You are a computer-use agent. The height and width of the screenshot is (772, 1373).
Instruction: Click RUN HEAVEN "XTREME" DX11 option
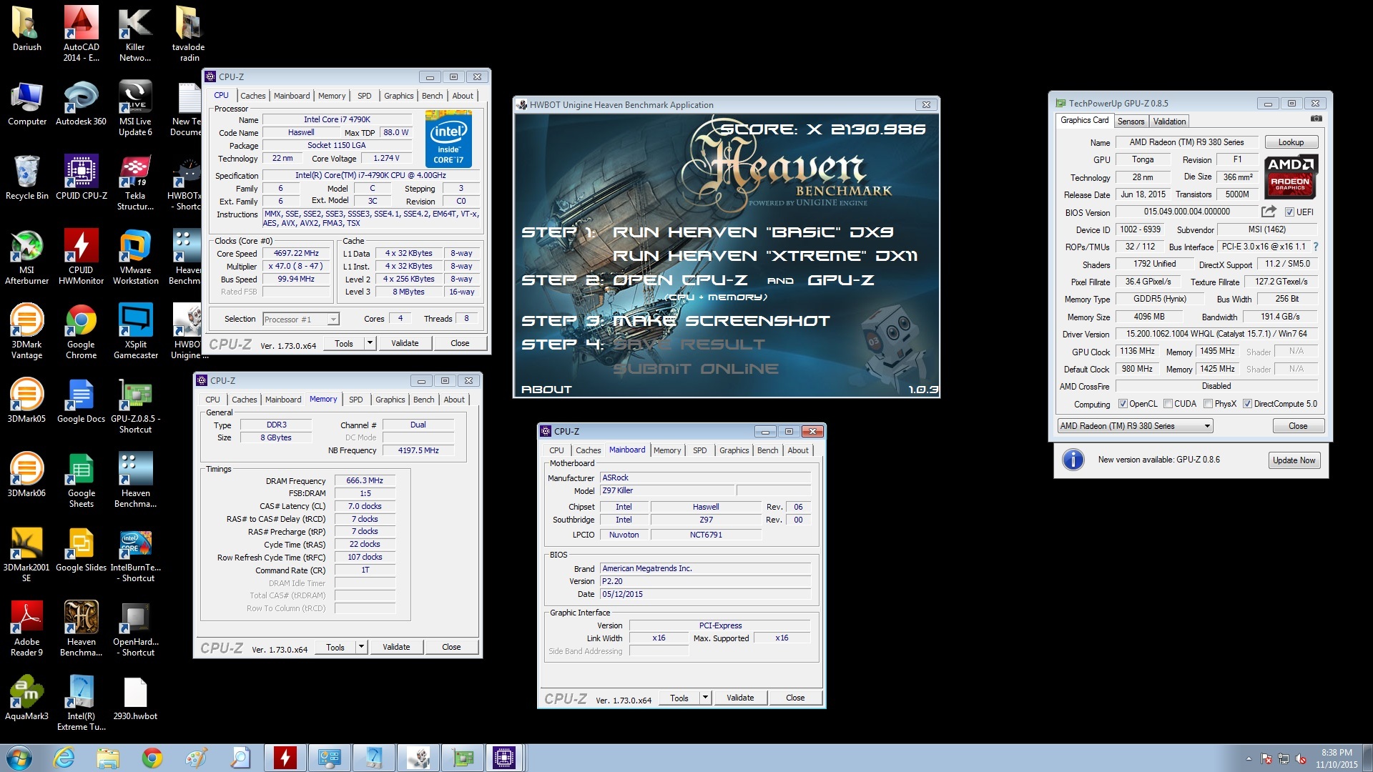(764, 256)
